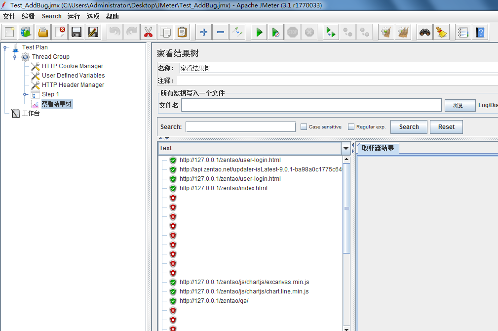This screenshot has height=331, width=498.
Task: Select HTTP Header Manager in tree
Action: click(73, 85)
